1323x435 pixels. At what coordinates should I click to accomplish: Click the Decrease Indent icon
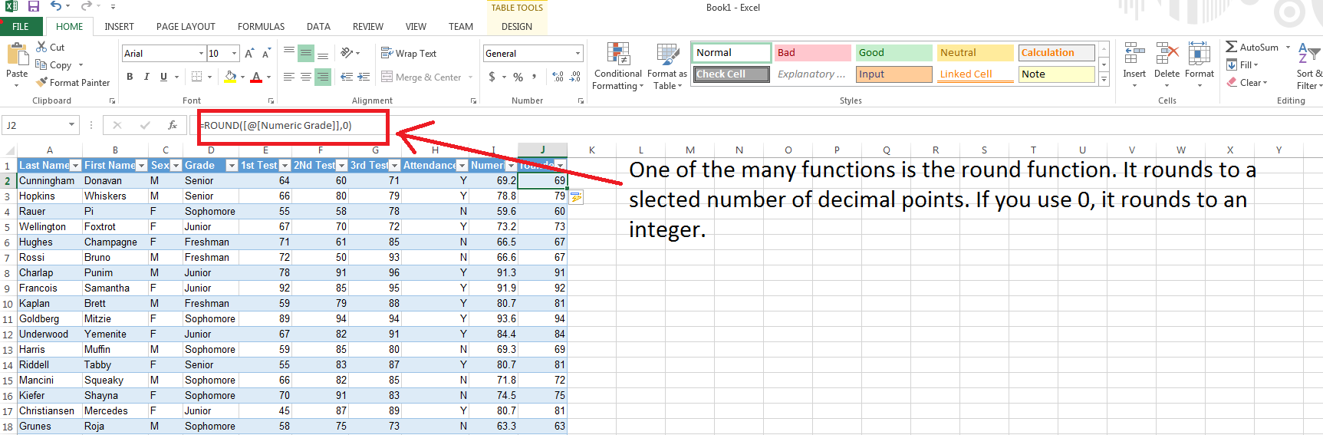pos(347,77)
